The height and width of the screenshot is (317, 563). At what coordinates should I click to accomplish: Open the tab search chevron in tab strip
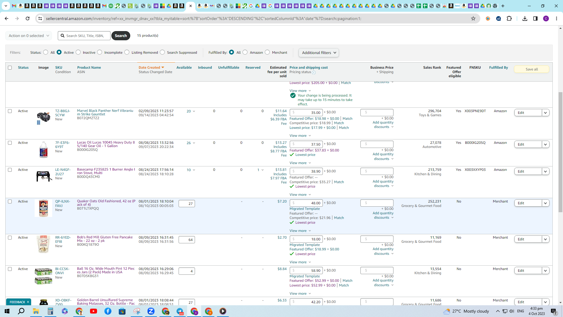(6, 6)
